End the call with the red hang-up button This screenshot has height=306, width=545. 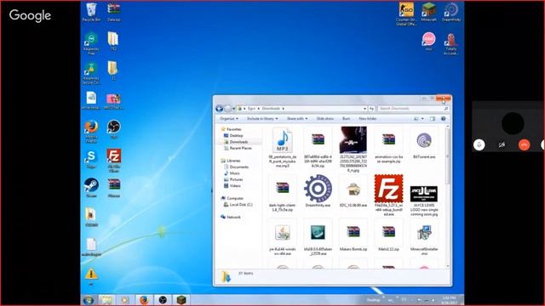click(x=525, y=144)
